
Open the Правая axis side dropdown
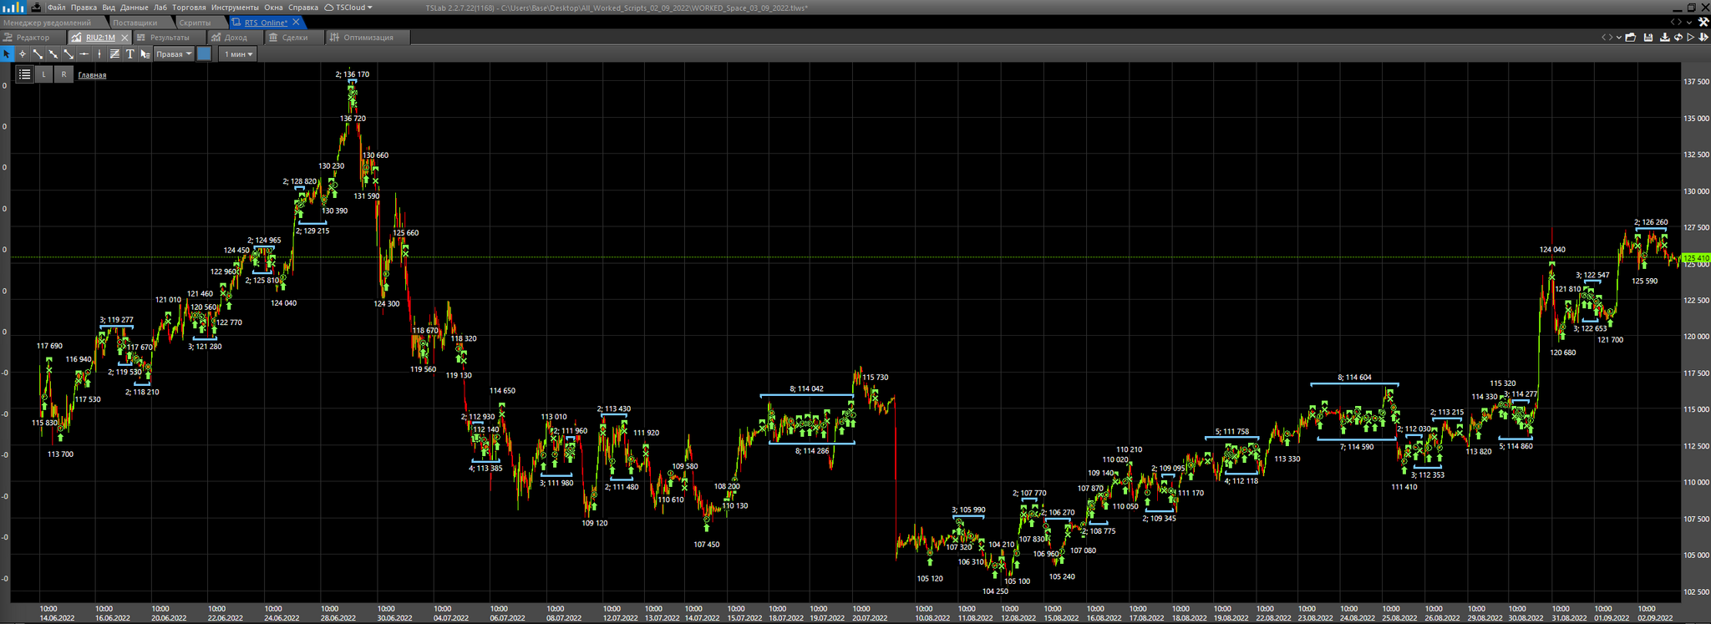(174, 54)
